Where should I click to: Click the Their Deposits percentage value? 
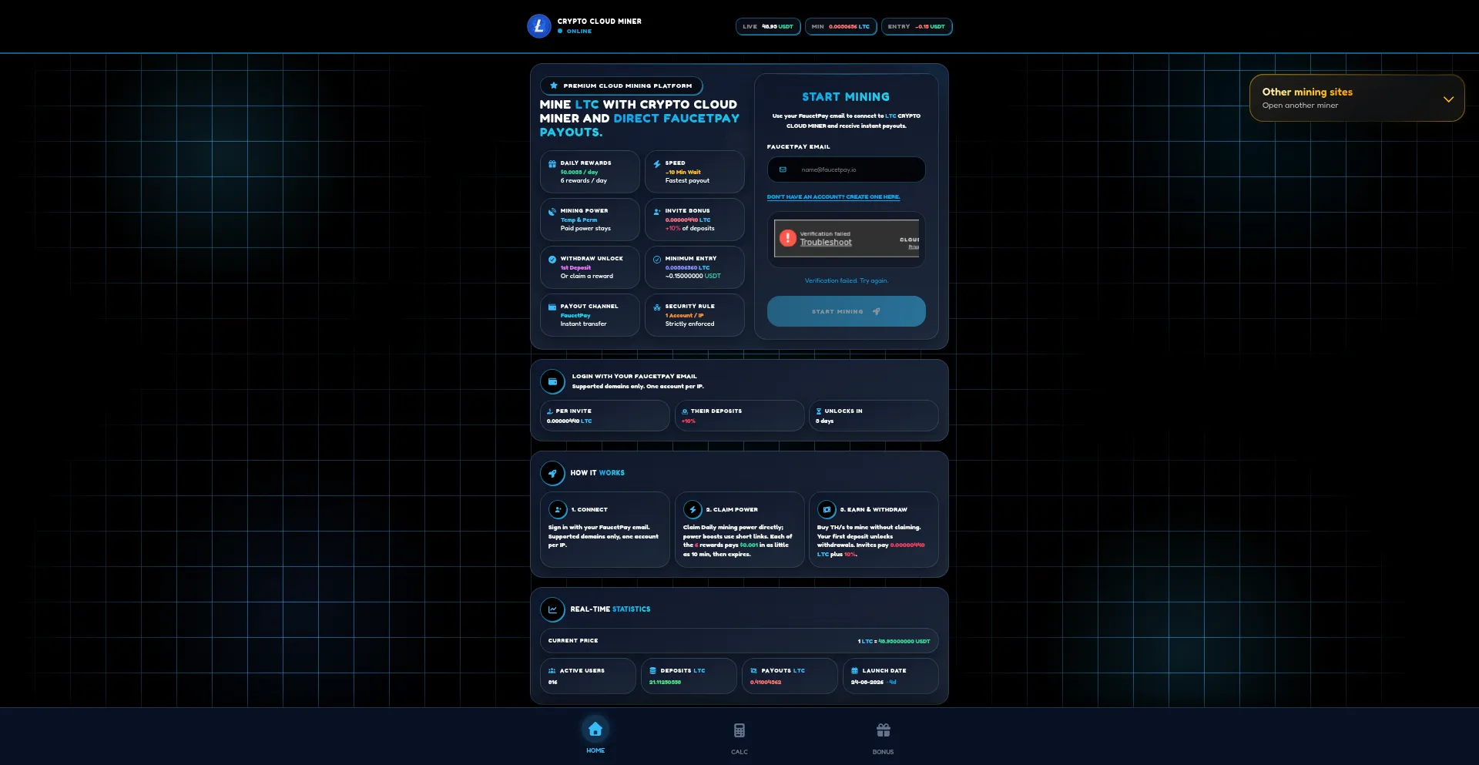[689, 421]
